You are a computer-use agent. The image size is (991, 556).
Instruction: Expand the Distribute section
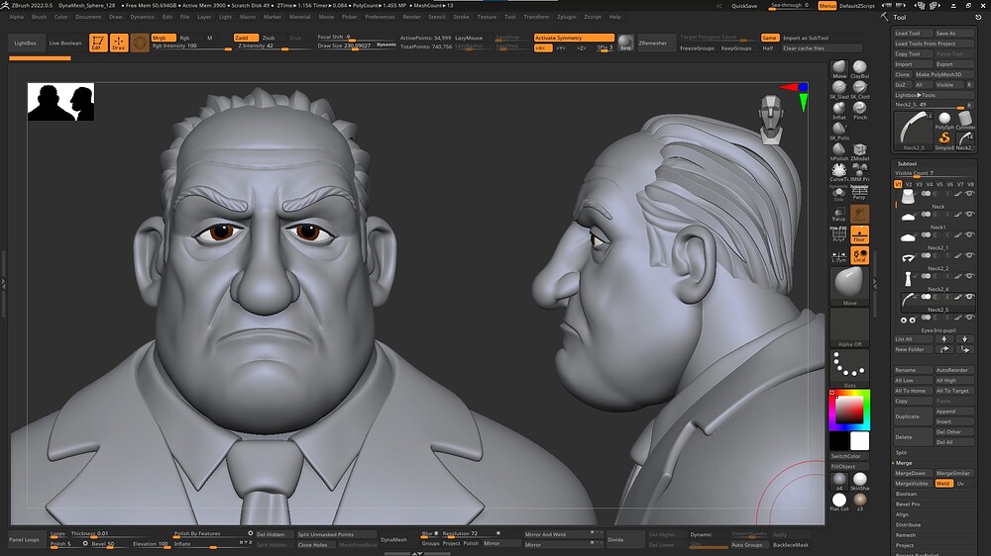908,524
